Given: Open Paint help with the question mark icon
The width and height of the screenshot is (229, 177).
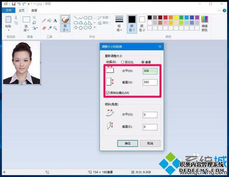Looking at the screenshot, I should pyautogui.click(x=224, y=11).
